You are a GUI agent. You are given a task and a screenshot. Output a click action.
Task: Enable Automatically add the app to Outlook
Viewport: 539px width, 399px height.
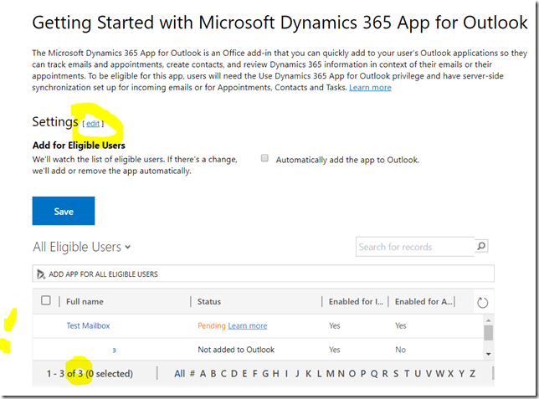[x=264, y=159]
